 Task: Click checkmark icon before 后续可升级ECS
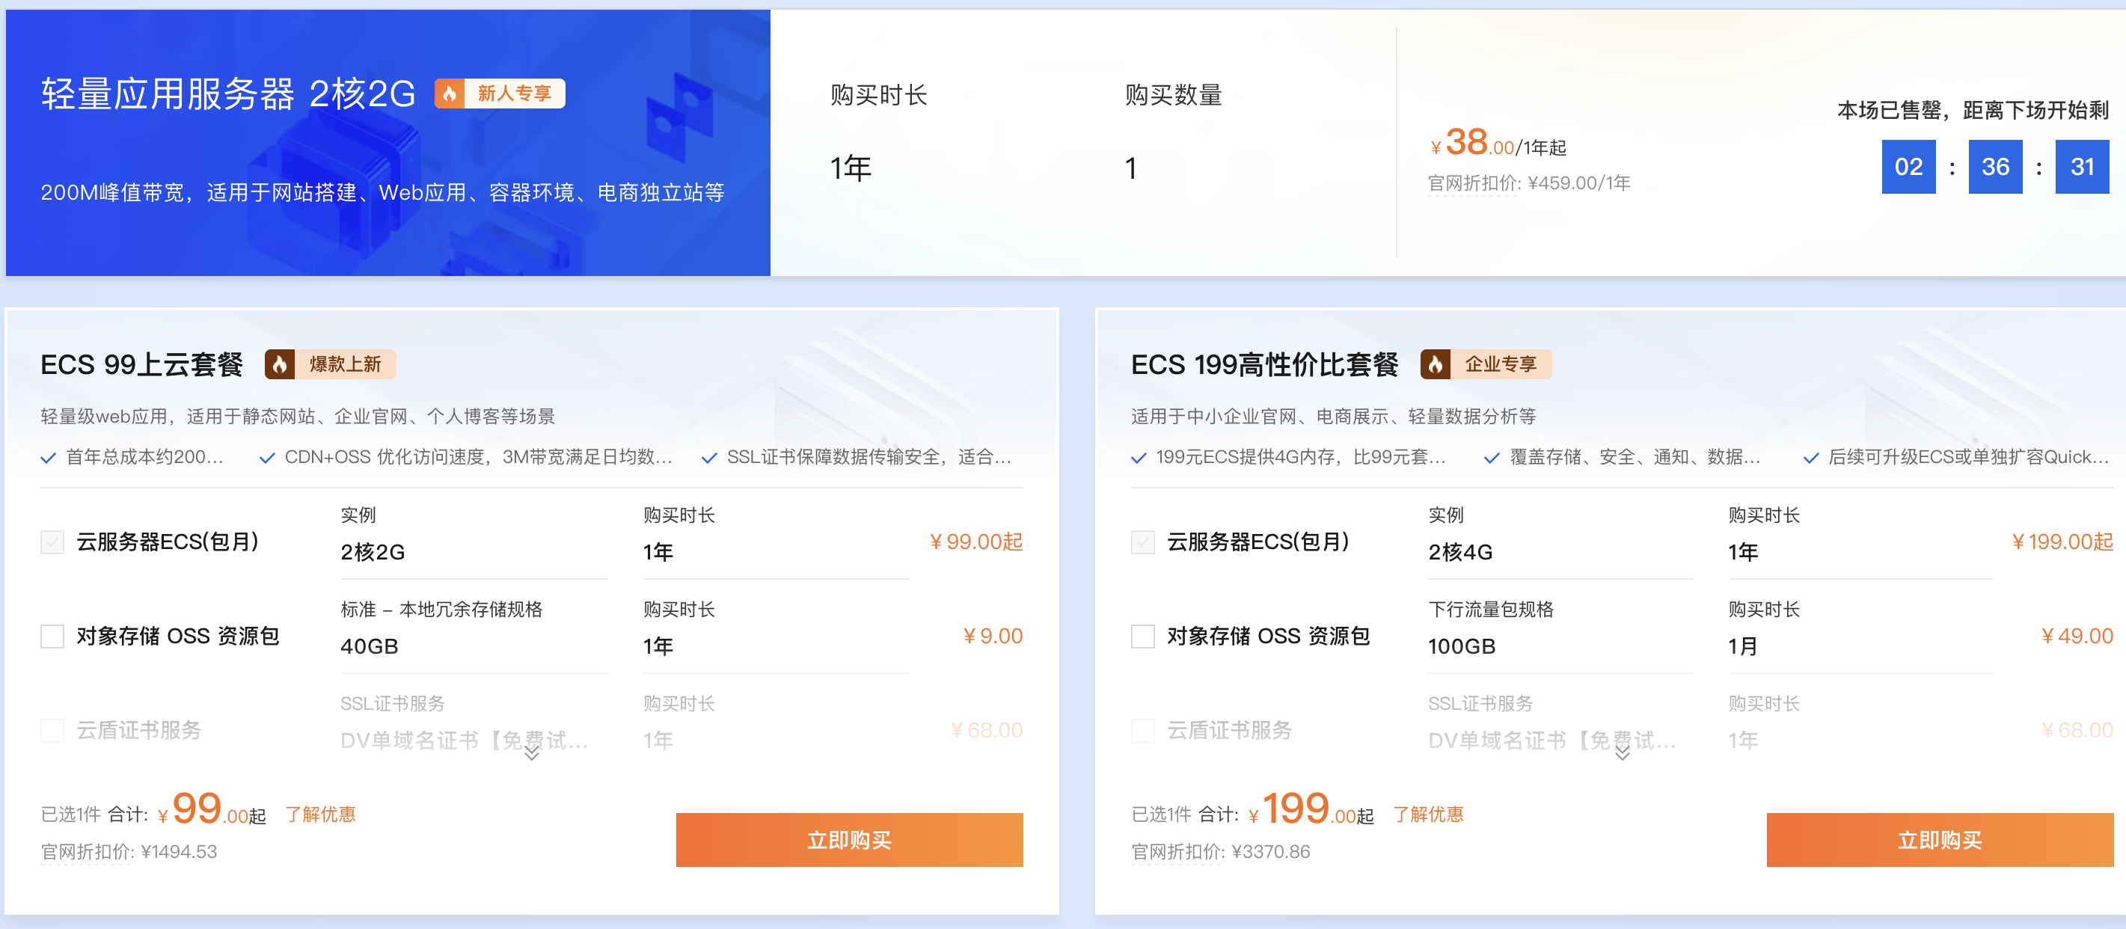[x=1811, y=458]
